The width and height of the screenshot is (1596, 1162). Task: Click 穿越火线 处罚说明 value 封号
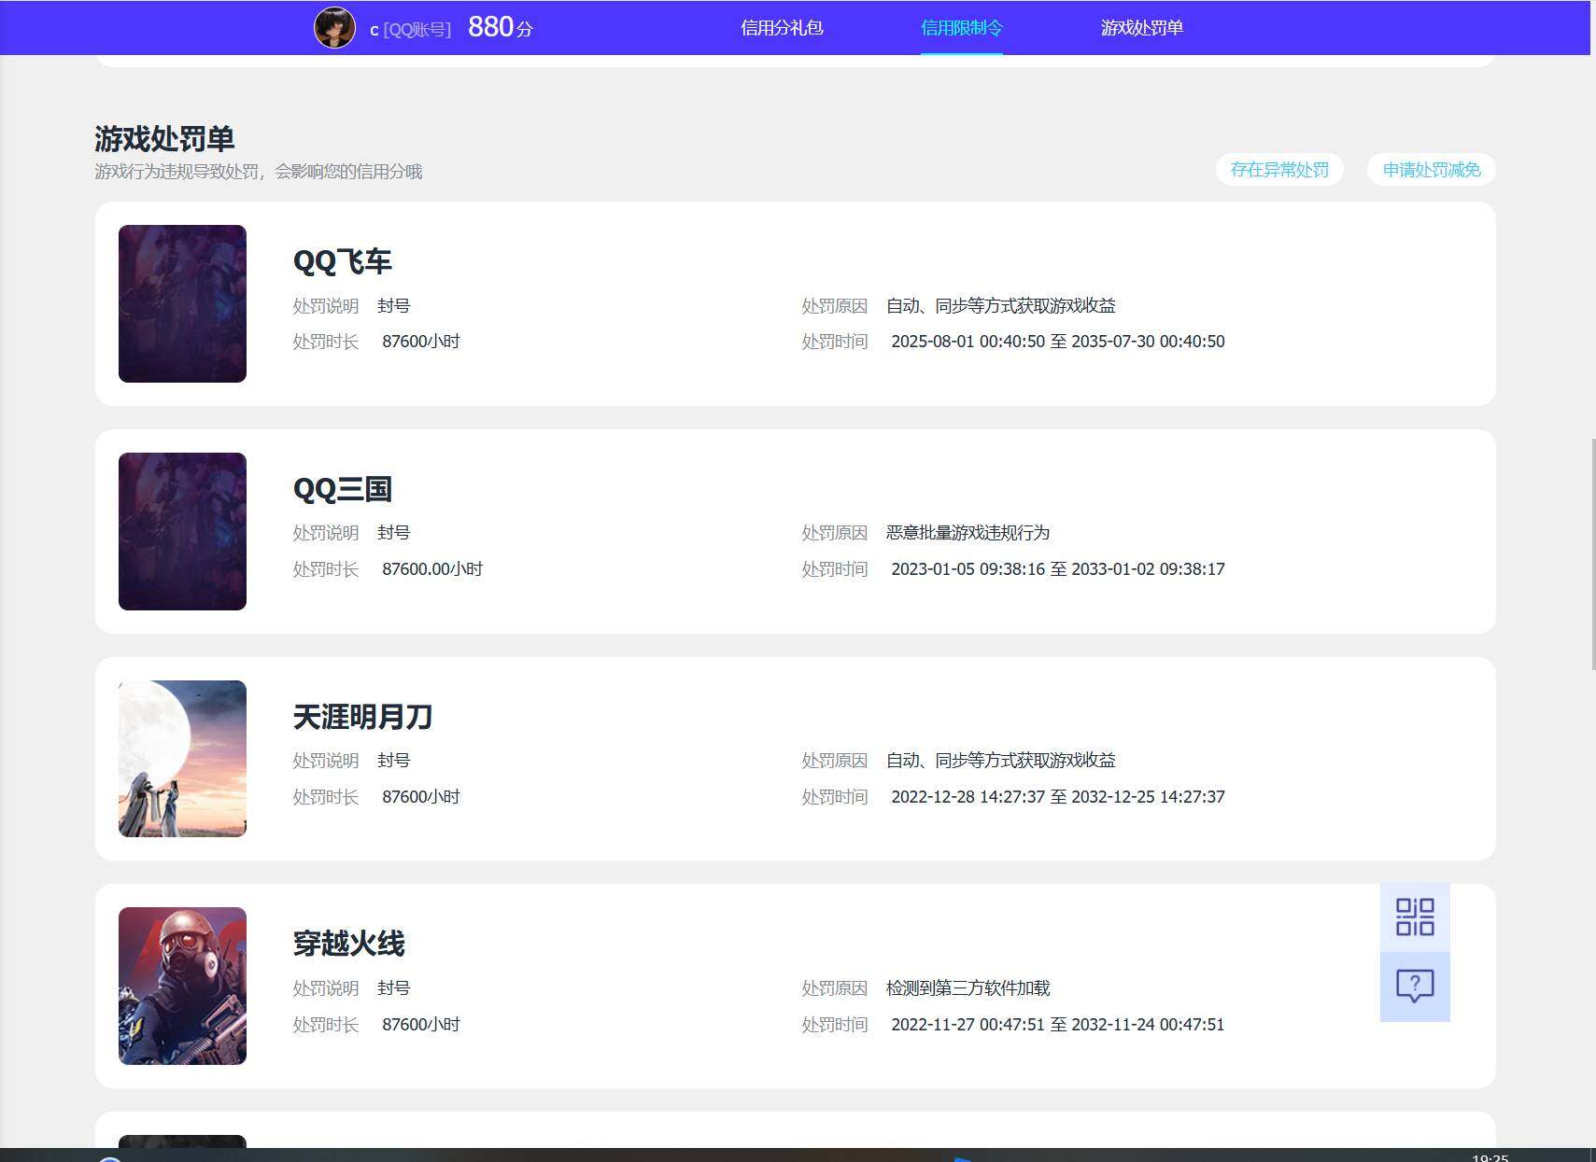[x=394, y=988]
